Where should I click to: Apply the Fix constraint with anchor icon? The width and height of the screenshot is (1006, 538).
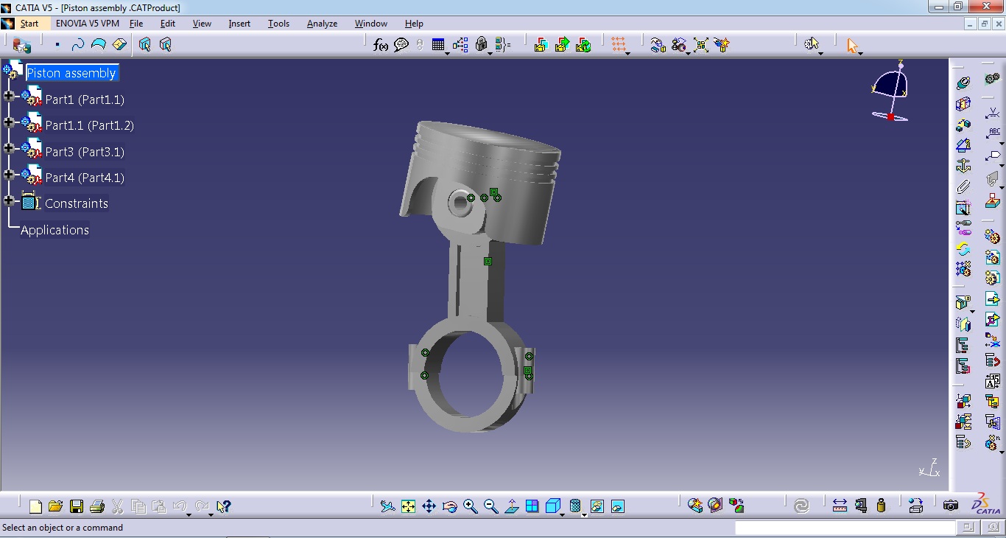tap(963, 165)
